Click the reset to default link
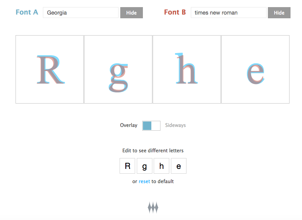Image resolution: width=302 pixels, height=220 pixels. click(144, 181)
